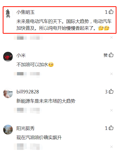Visit username link bill992828

28,92
